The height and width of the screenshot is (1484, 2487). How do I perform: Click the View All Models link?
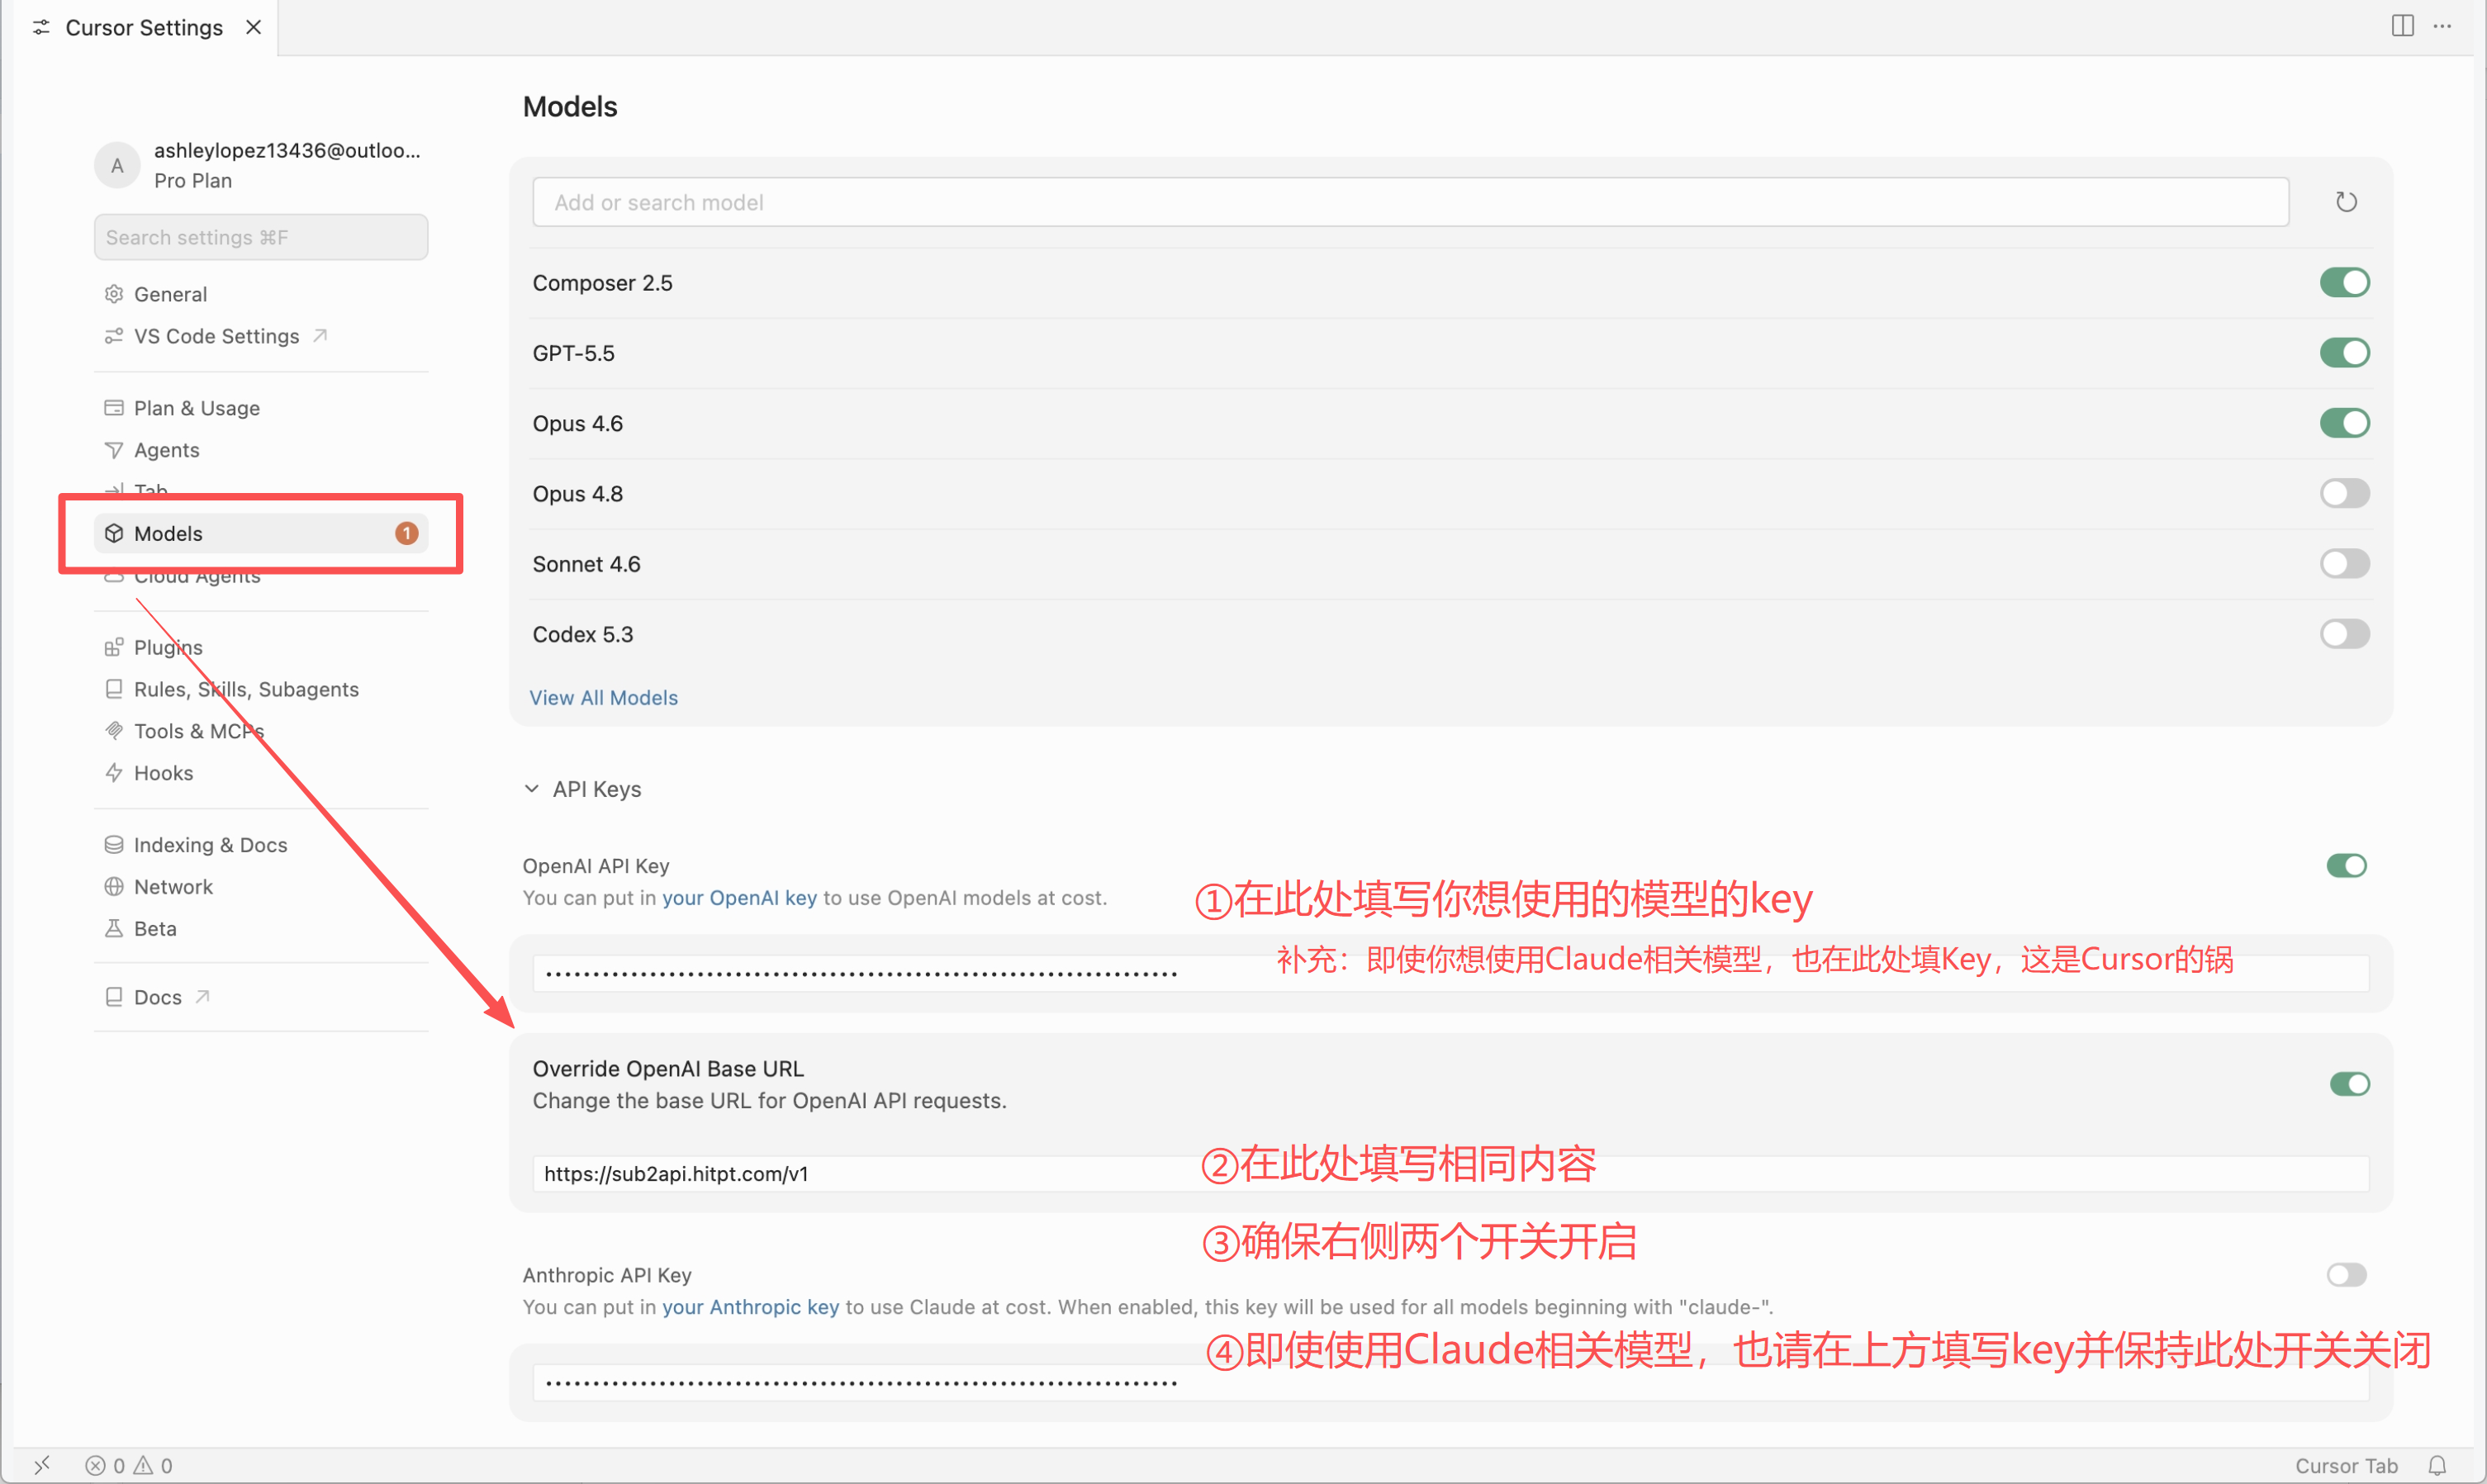604,698
